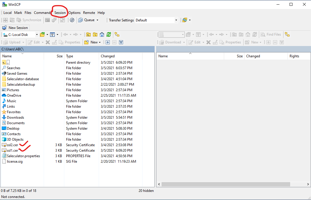
Task: Click the Synchronize button
Action: tap(29, 20)
